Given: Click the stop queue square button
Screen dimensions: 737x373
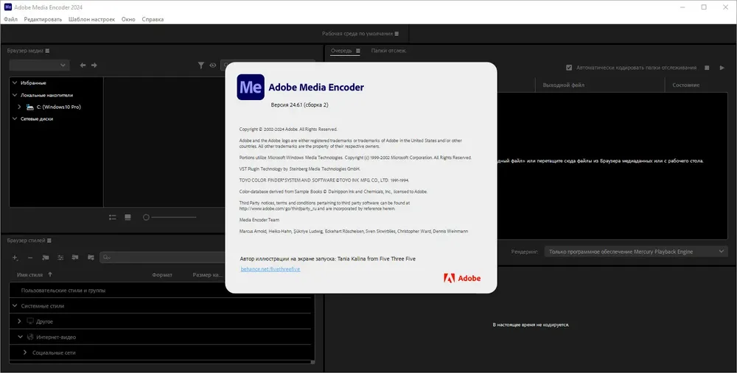Looking at the screenshot, I should (x=708, y=68).
